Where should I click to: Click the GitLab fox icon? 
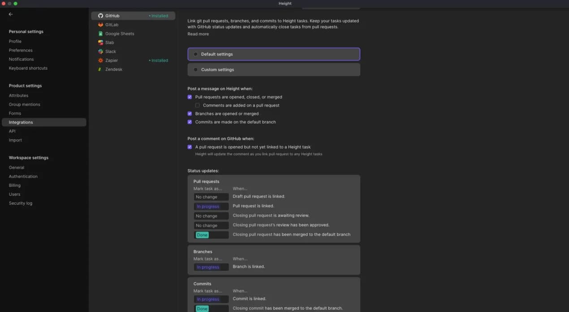[x=100, y=25]
